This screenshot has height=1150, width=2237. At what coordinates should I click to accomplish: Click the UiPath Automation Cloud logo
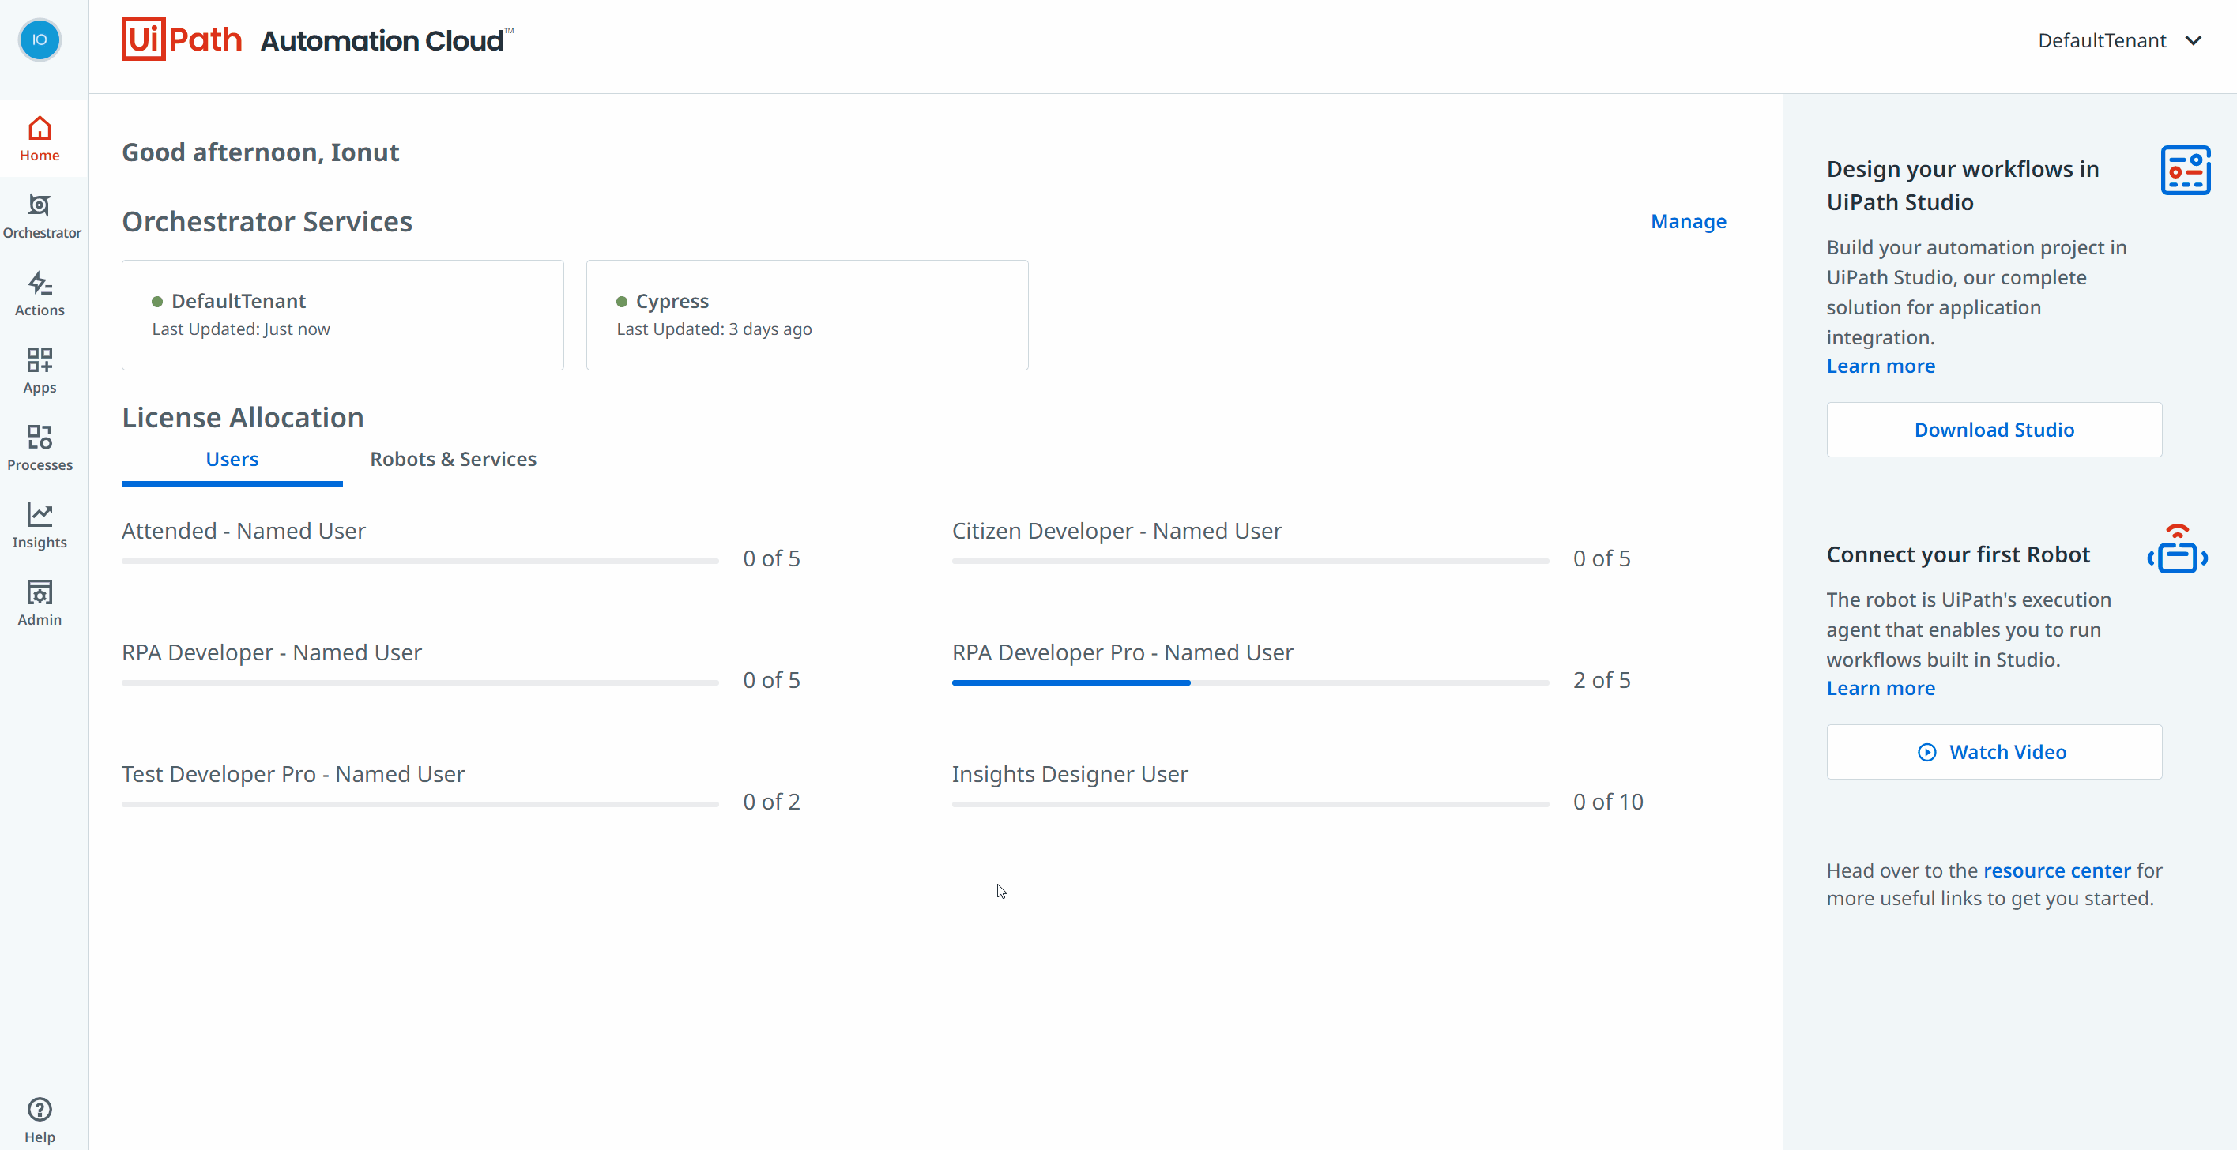[x=317, y=40]
